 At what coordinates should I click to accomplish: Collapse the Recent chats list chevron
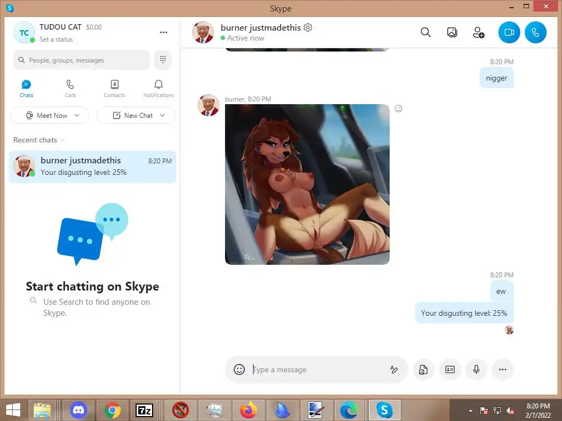pos(62,140)
